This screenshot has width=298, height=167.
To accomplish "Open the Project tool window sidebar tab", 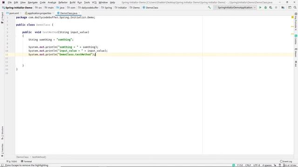I will click(x=2, y=18).
